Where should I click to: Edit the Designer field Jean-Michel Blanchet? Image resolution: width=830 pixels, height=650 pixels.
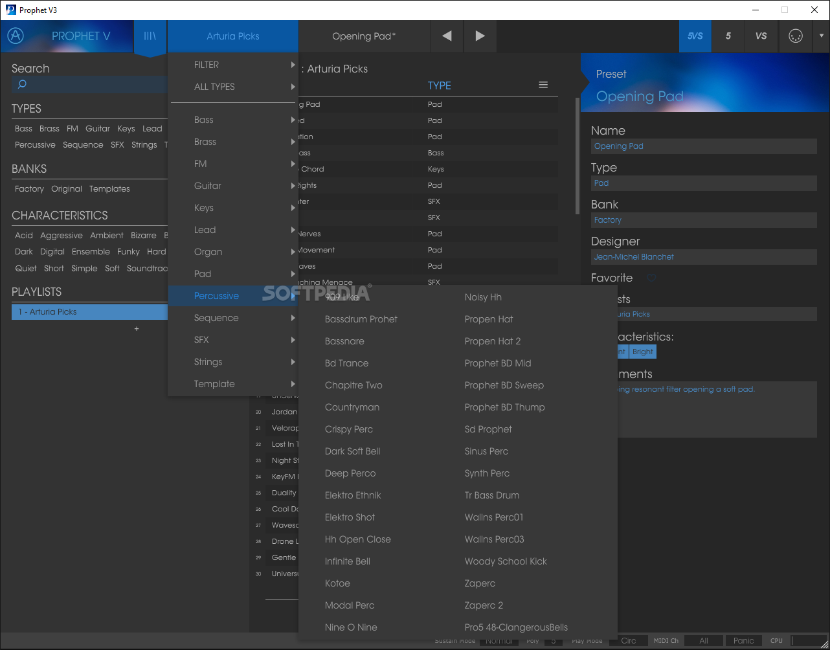coord(704,257)
